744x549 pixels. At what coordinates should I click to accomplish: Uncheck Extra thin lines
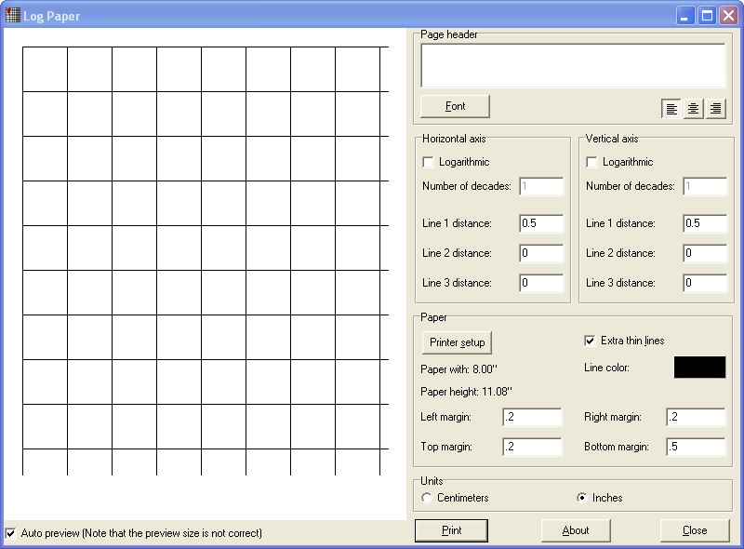pyautogui.click(x=590, y=341)
